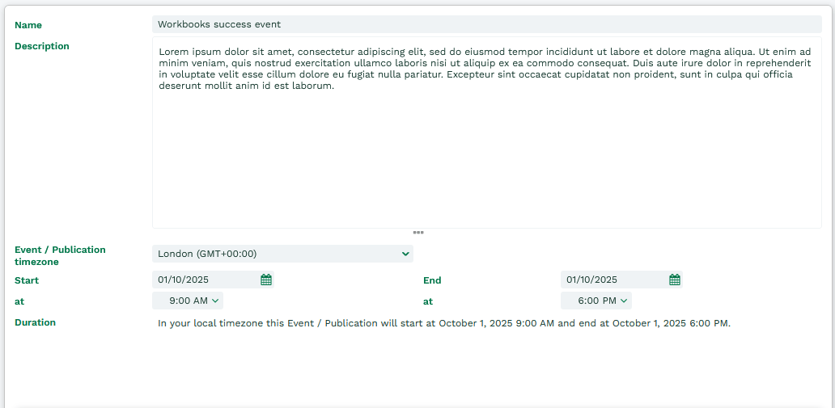Grab the Description box resize handle
835x408 pixels.
coord(418,233)
